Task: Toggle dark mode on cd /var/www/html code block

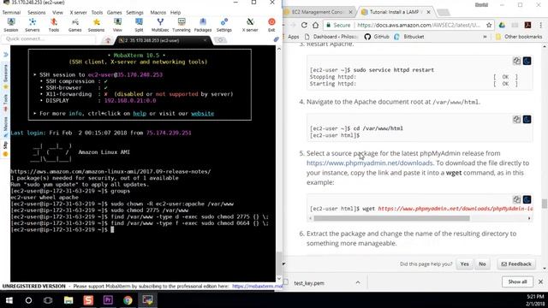Action: 527,120
